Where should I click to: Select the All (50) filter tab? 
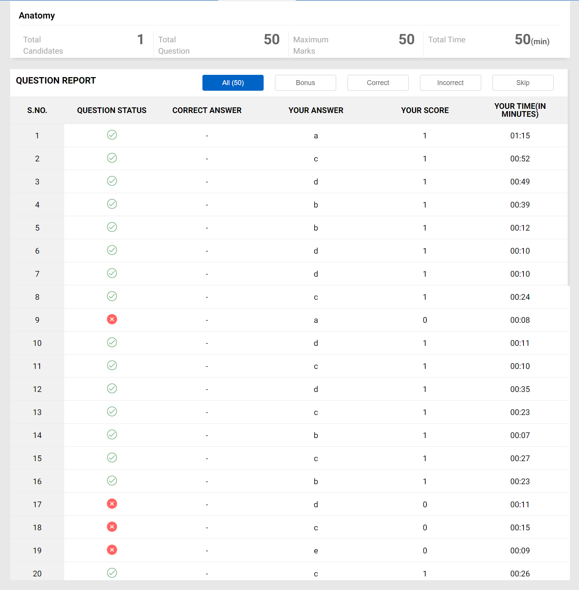pos(233,83)
